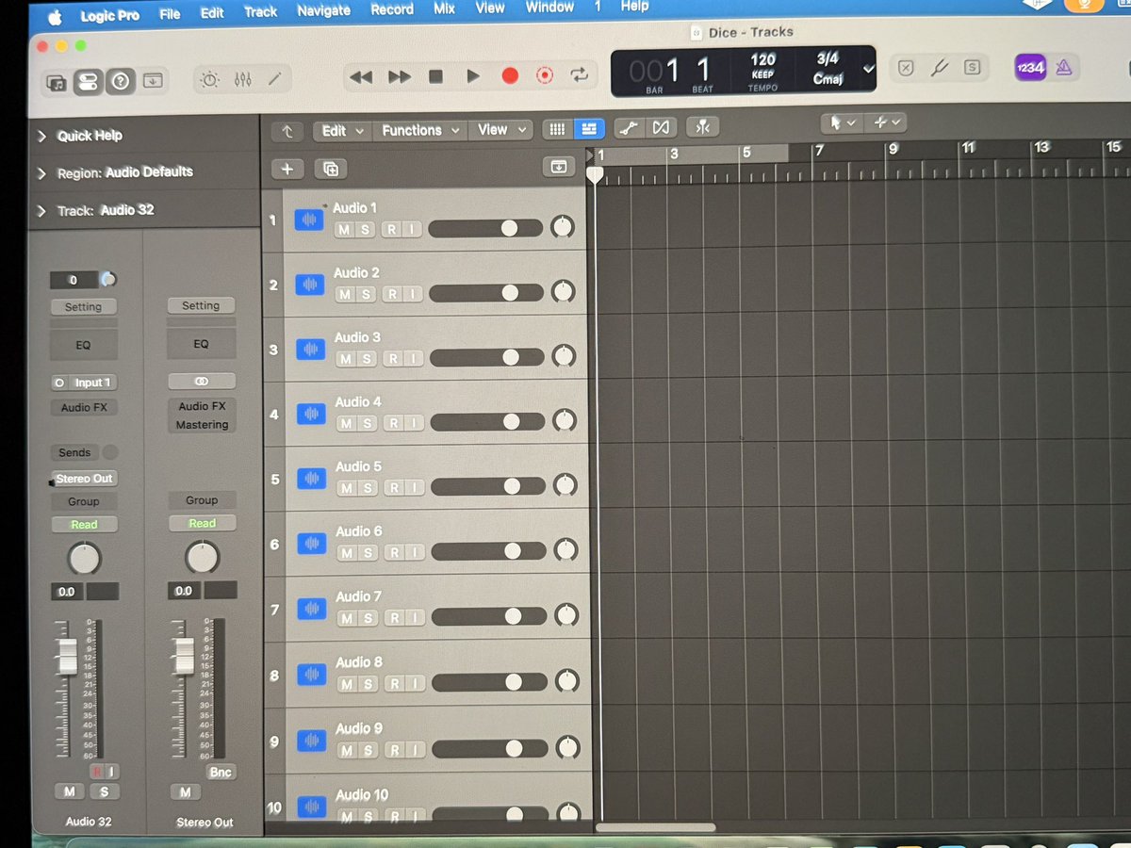Click the Tuner button in the control bar

939,68
